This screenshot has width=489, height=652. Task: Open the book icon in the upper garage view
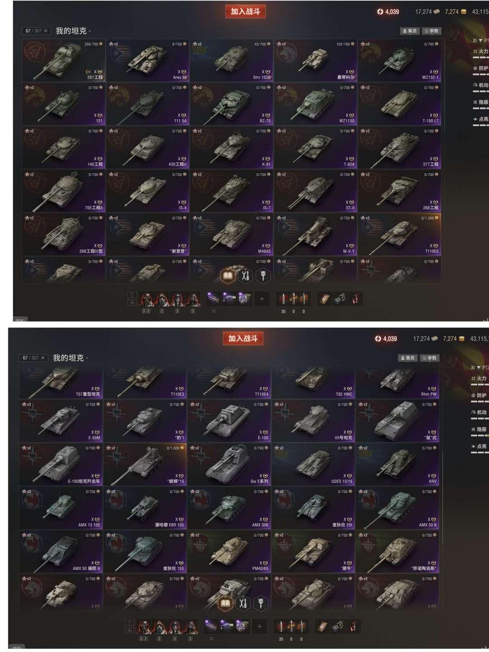coord(228,275)
